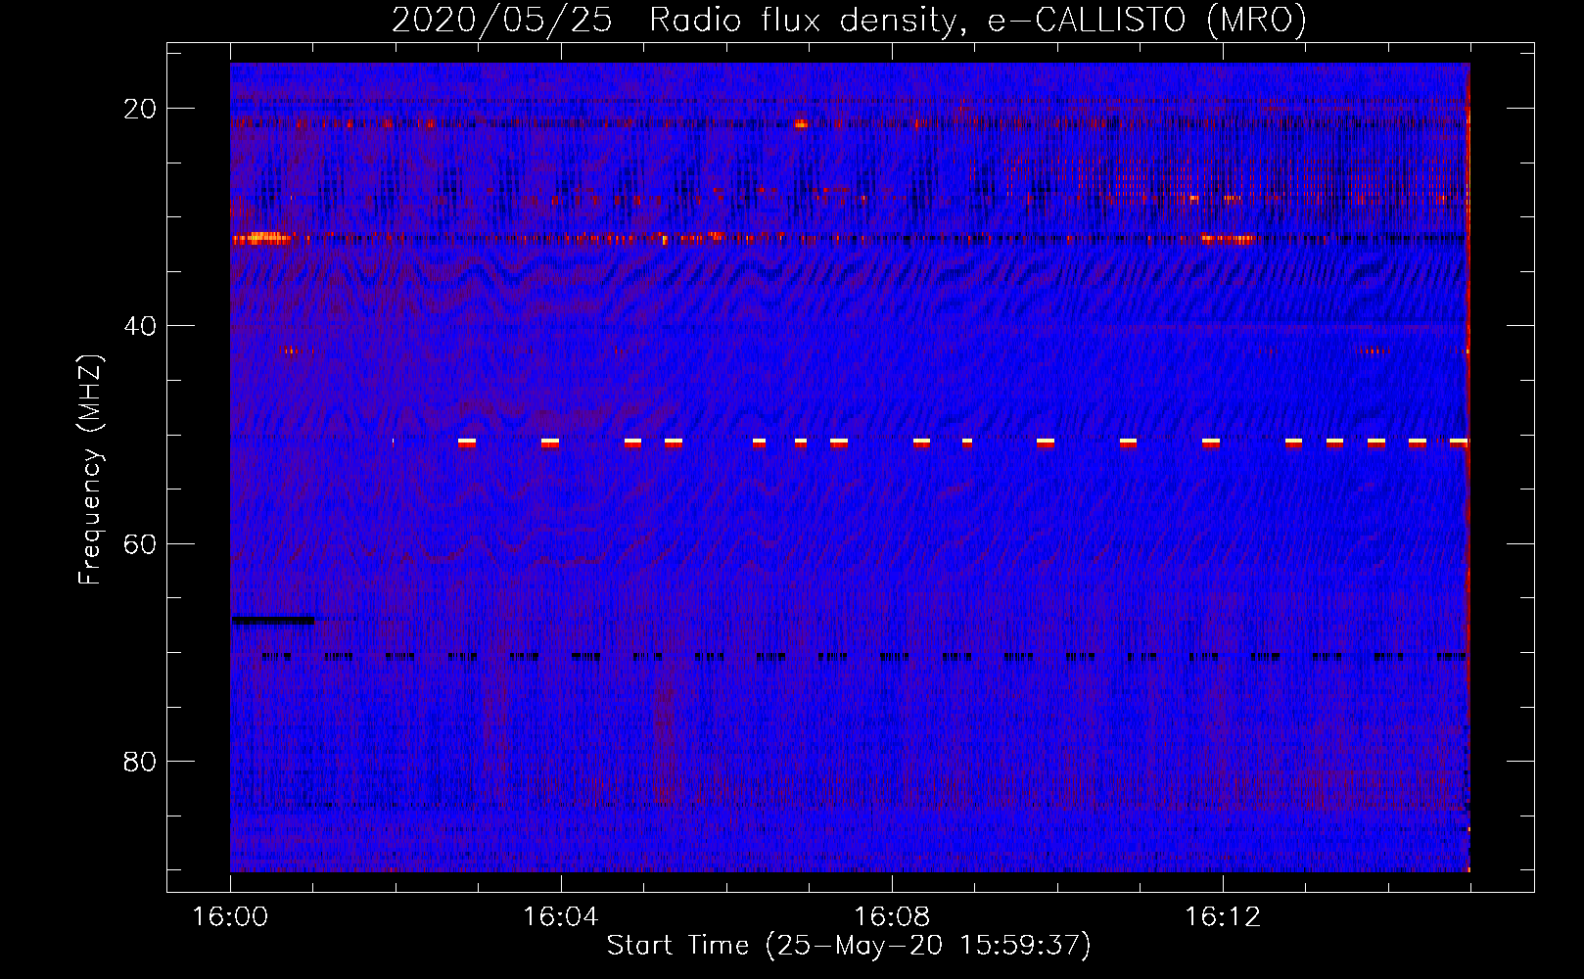This screenshot has width=1584, height=979.
Task: Click the '80' frequency tick label
Action: pos(140,761)
